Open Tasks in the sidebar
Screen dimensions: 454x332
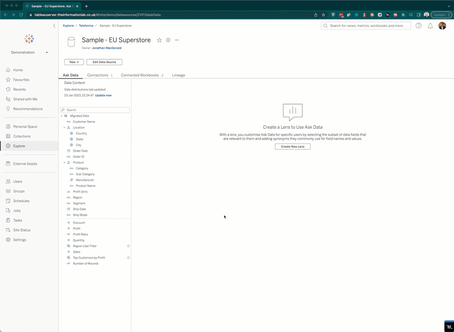coord(17,220)
